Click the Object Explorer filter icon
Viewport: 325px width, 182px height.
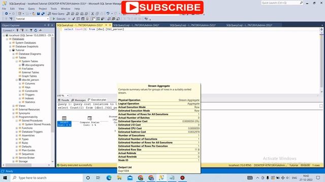tap(31, 30)
